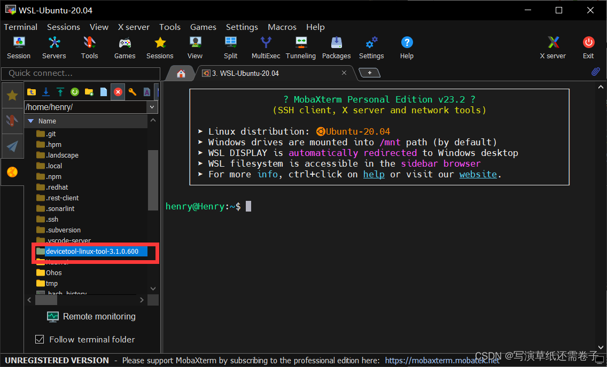Open the View menu in the menu bar
Image resolution: width=607 pixels, height=367 pixels.
[x=99, y=27]
